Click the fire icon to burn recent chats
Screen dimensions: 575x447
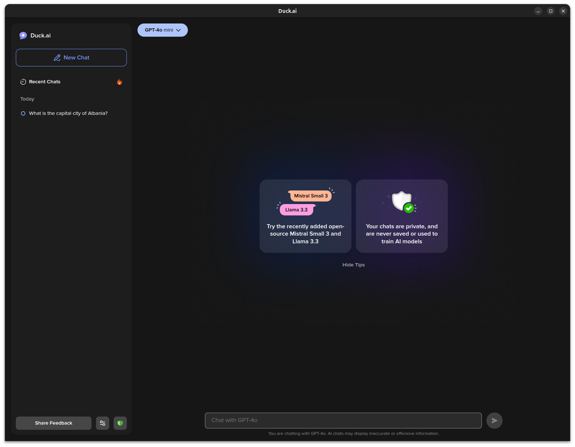(119, 82)
